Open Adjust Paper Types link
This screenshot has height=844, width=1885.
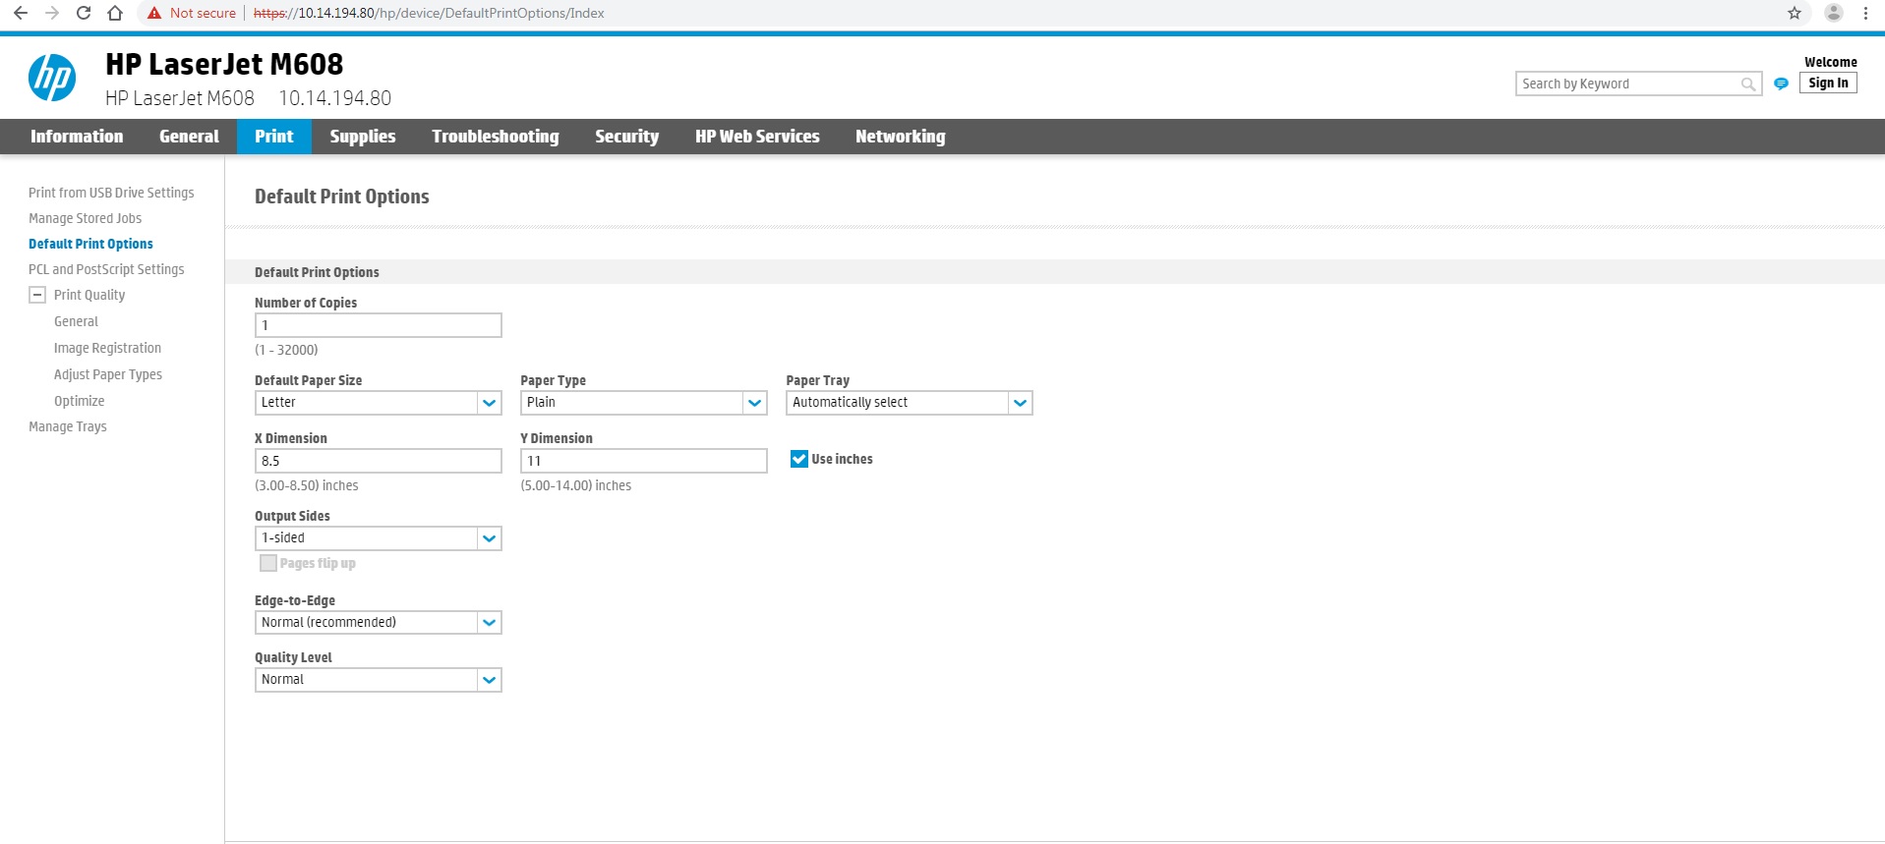(108, 374)
